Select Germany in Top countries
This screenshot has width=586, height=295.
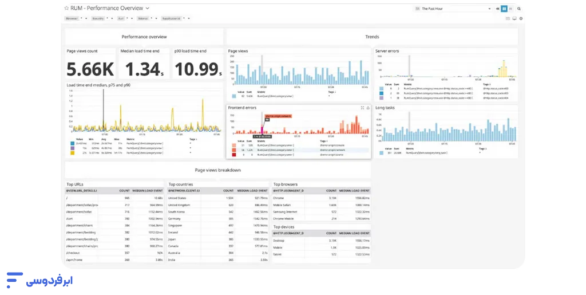pyautogui.click(x=218, y=219)
